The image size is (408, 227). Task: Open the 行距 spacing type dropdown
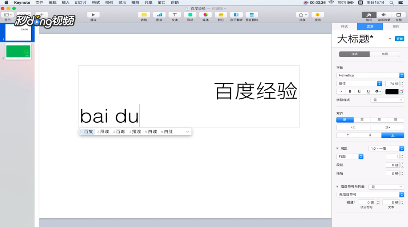click(350, 157)
